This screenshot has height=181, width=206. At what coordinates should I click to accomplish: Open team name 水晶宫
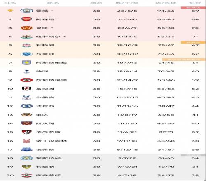[x=45, y=97]
